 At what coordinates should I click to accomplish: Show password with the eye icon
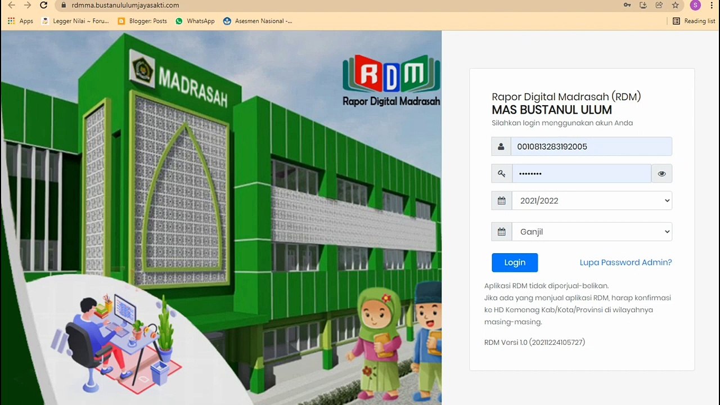pyautogui.click(x=661, y=173)
